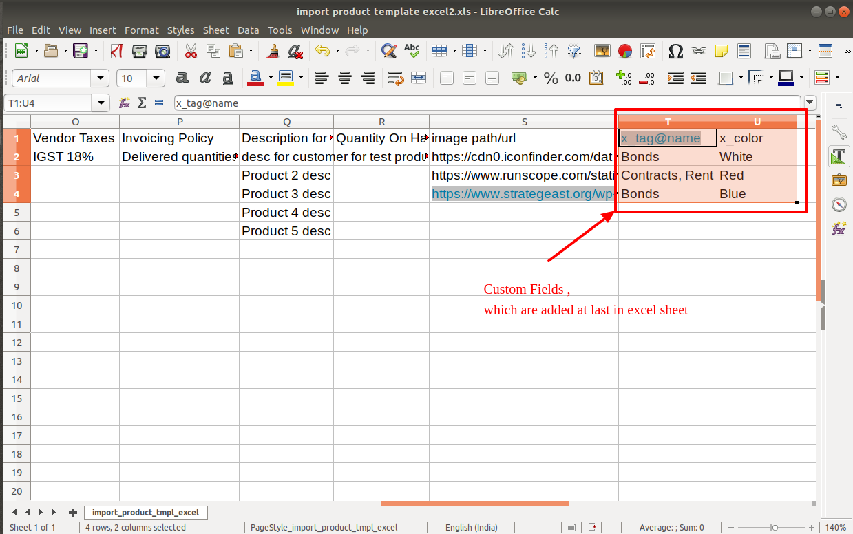
Task: Toggle Align Right
Action: tap(368, 78)
